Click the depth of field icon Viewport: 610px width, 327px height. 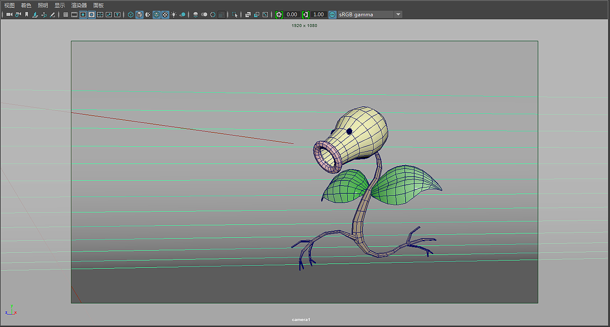(222, 14)
